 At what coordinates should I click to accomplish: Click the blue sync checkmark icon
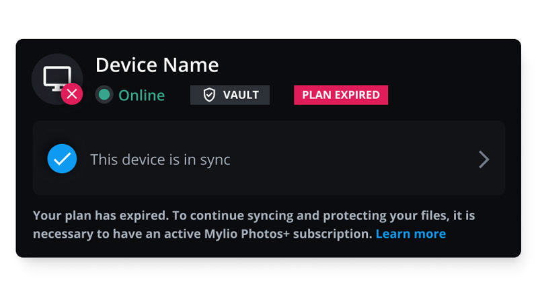(62, 159)
